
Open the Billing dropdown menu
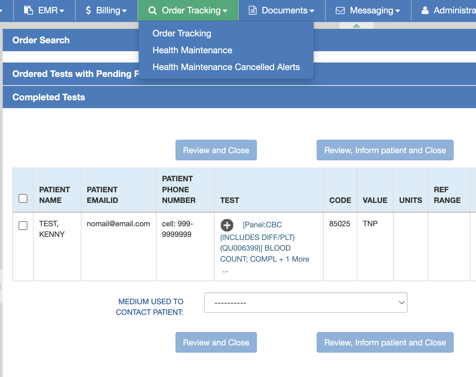[x=106, y=10]
